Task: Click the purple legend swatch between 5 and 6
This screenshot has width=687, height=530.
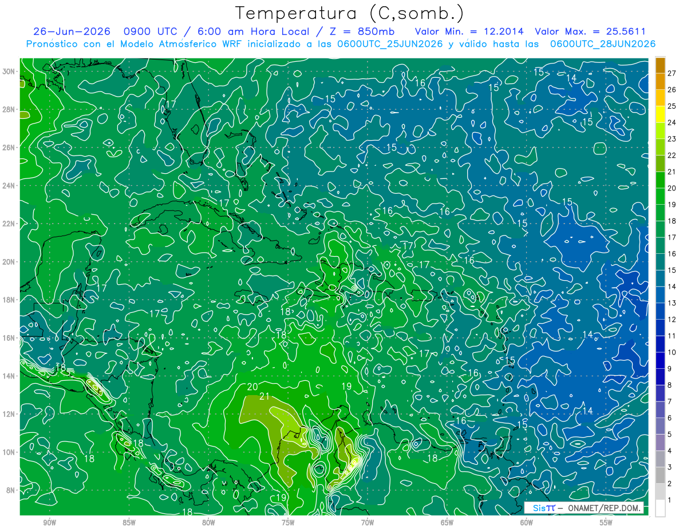Action: pos(660,426)
